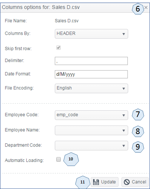Click the callout 10 near Automatic Loading

pos(71,159)
